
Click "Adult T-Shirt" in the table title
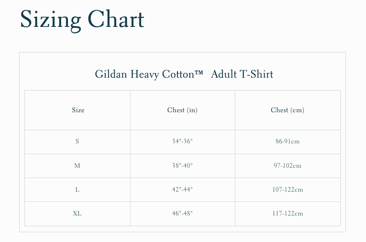pyautogui.click(x=242, y=74)
